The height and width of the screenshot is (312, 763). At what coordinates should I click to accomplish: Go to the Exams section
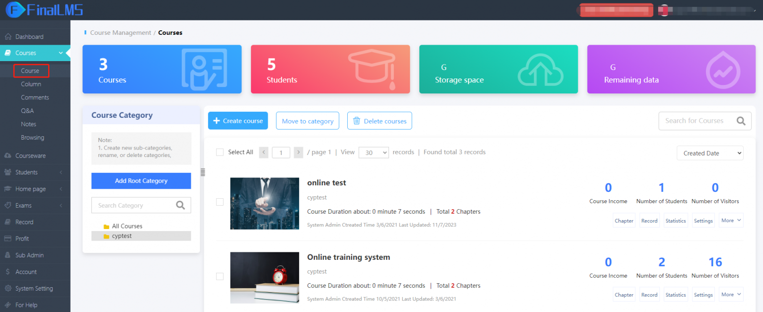point(22,205)
